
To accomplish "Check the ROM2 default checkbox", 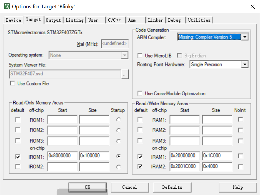I will 18,130.
